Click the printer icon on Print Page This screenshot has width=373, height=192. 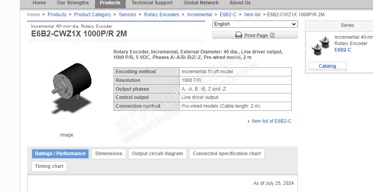coord(239,35)
